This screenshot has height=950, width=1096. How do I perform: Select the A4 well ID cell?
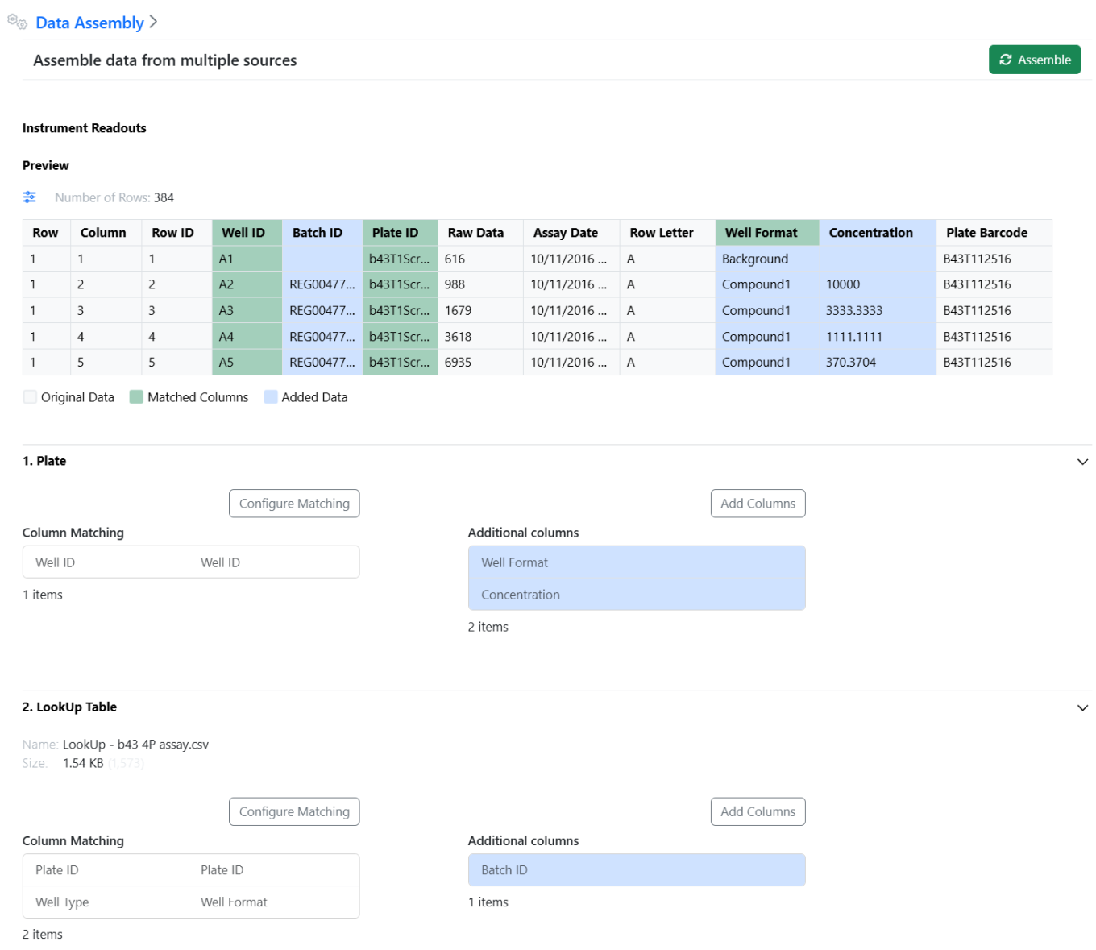247,337
